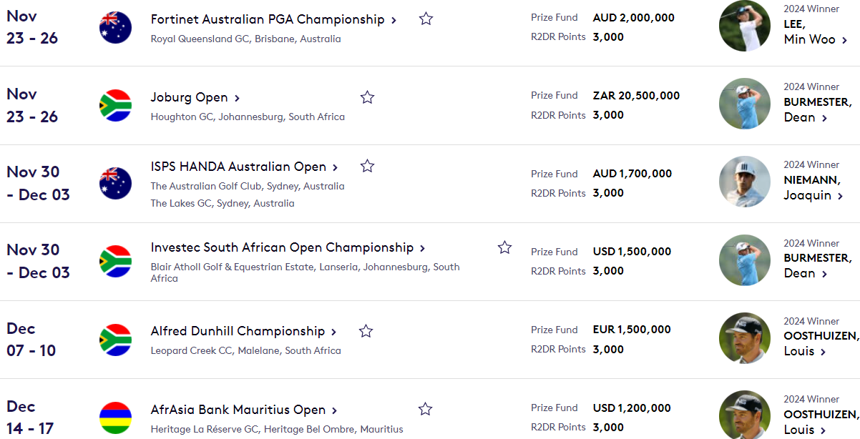The height and width of the screenshot is (439, 860).
Task: Open NIEMANN, Joaquin winner link
Action: [813, 188]
